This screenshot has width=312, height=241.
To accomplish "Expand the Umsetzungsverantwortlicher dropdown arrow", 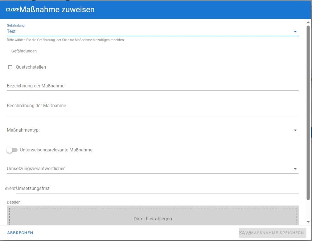I will point(295,169).
